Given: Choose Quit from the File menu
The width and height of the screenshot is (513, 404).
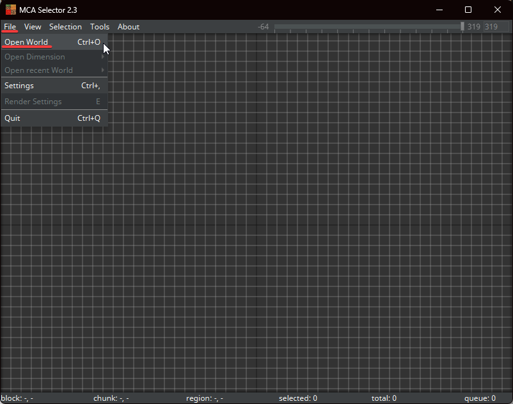Looking at the screenshot, I should tap(54, 118).
